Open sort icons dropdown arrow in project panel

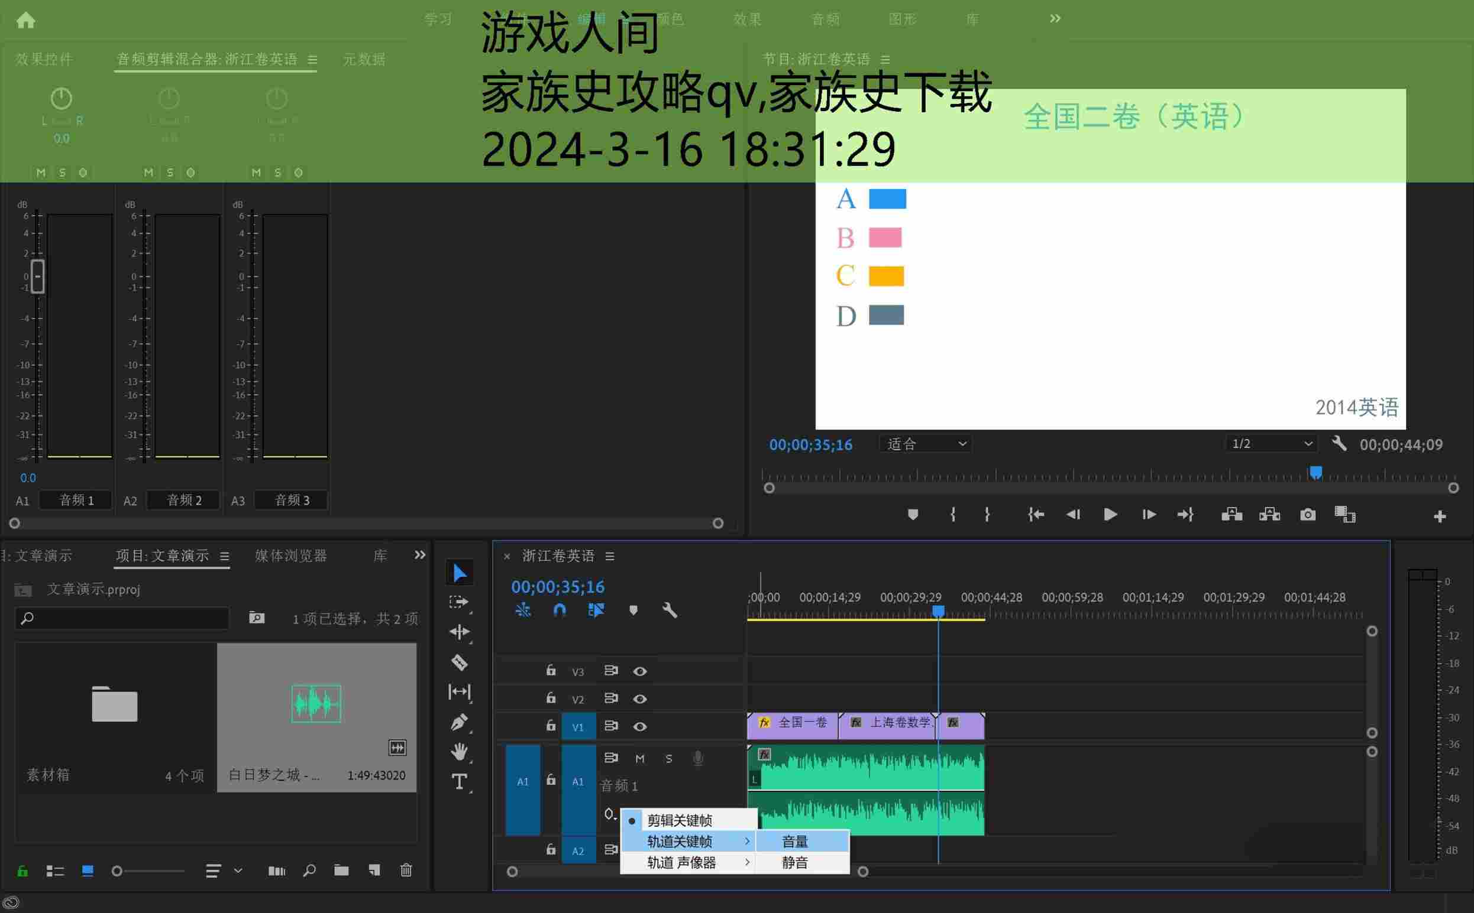pyautogui.click(x=238, y=870)
